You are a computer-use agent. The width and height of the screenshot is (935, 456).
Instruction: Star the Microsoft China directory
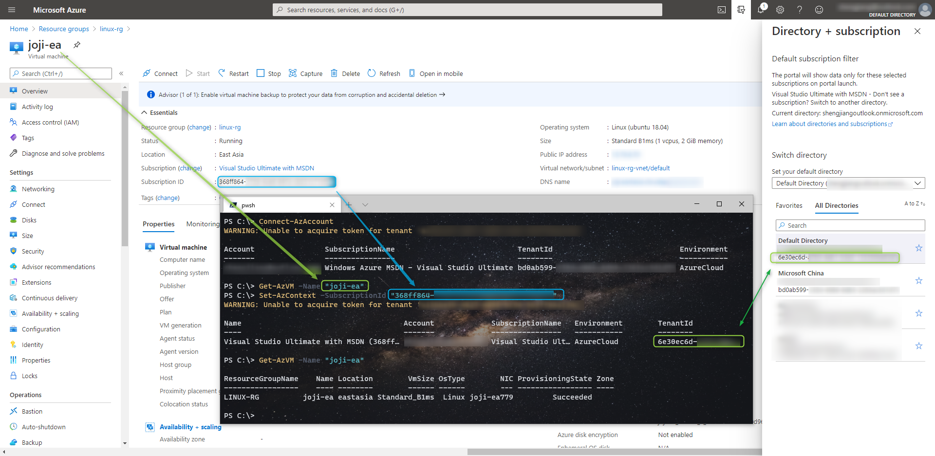pos(918,281)
